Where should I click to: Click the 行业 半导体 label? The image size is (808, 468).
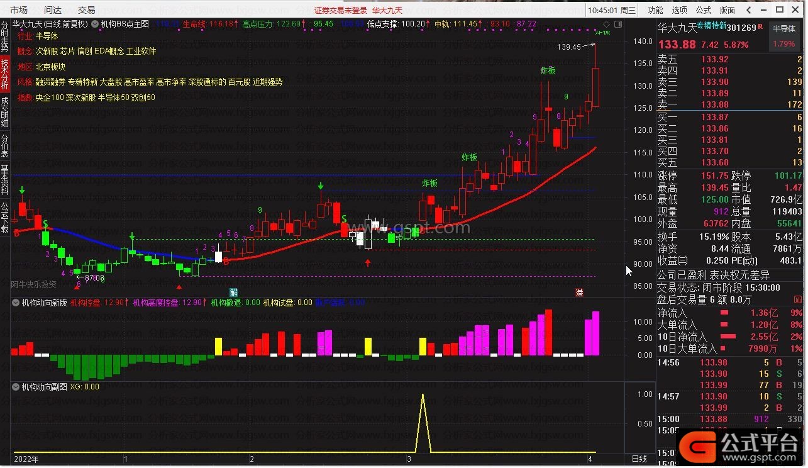click(37, 36)
